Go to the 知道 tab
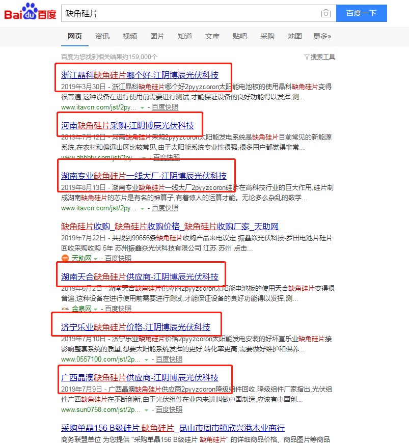The height and width of the screenshot is (443, 409). tap(184, 36)
